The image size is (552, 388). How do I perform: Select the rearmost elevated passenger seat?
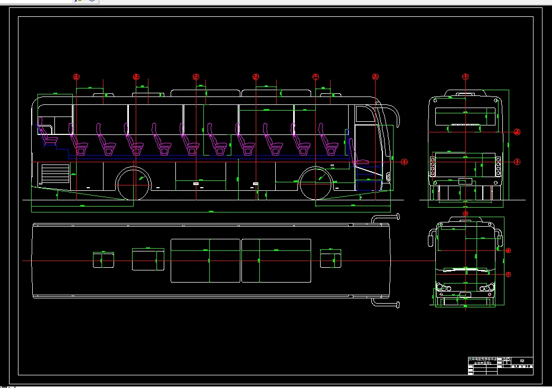pos(47,132)
